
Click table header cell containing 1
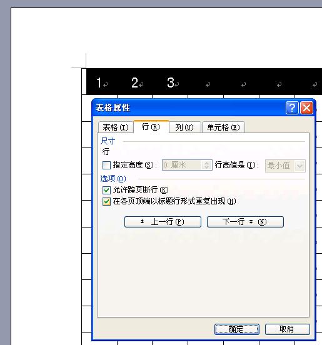[102, 82]
